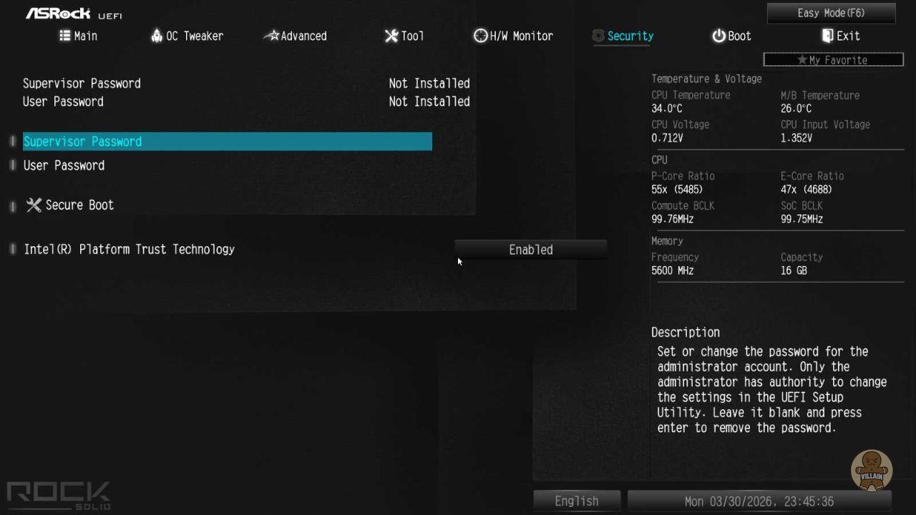This screenshot has height=515, width=916.
Task: Click the ASRock UEFI logo
Action: (x=74, y=14)
